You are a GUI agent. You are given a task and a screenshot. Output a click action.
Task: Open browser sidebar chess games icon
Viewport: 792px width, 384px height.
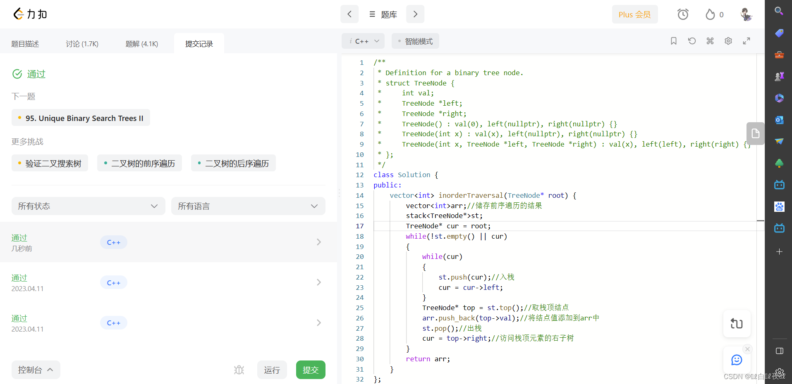(x=779, y=76)
